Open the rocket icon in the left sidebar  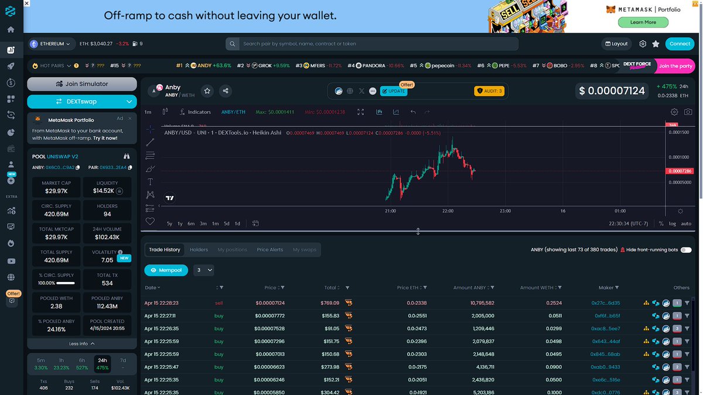11,66
